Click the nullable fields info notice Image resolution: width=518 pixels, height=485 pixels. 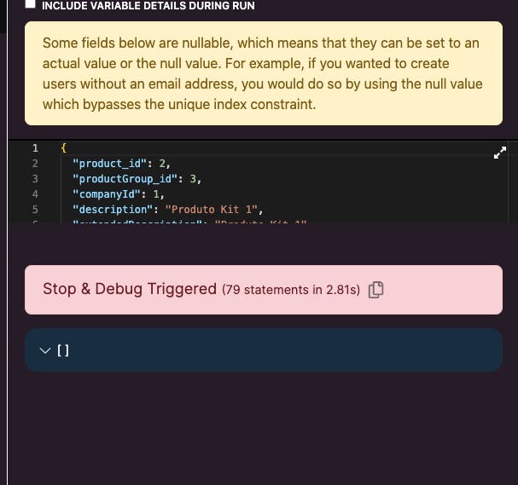[x=264, y=73]
